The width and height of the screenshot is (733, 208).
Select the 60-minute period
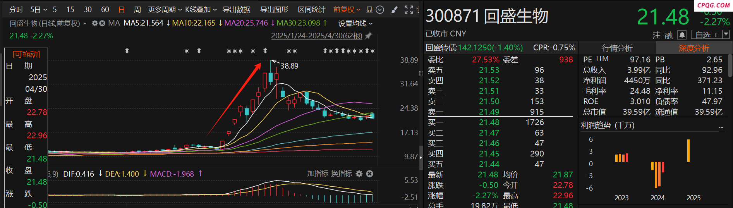[105, 10]
